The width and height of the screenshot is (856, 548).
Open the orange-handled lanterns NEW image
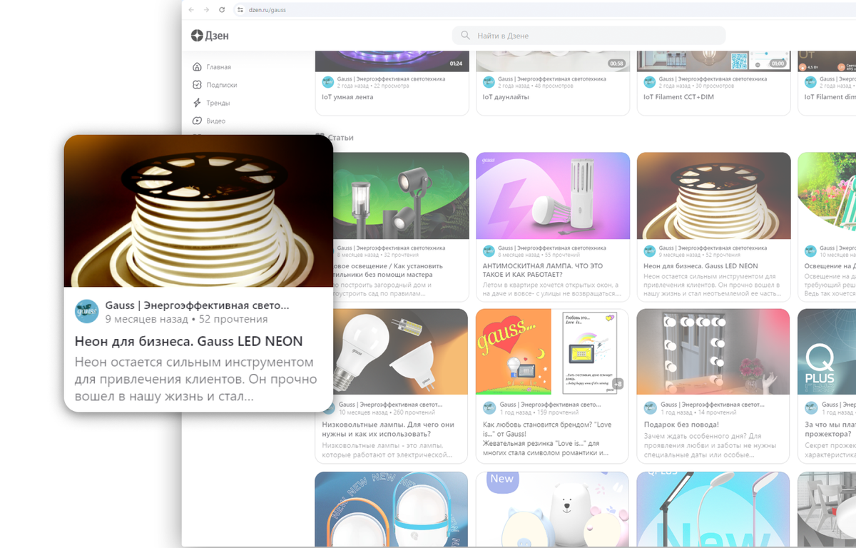click(x=392, y=509)
